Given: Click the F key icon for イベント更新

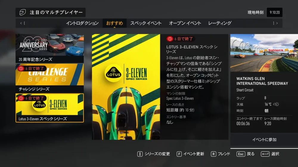Looking at the screenshot, I should [179, 154].
